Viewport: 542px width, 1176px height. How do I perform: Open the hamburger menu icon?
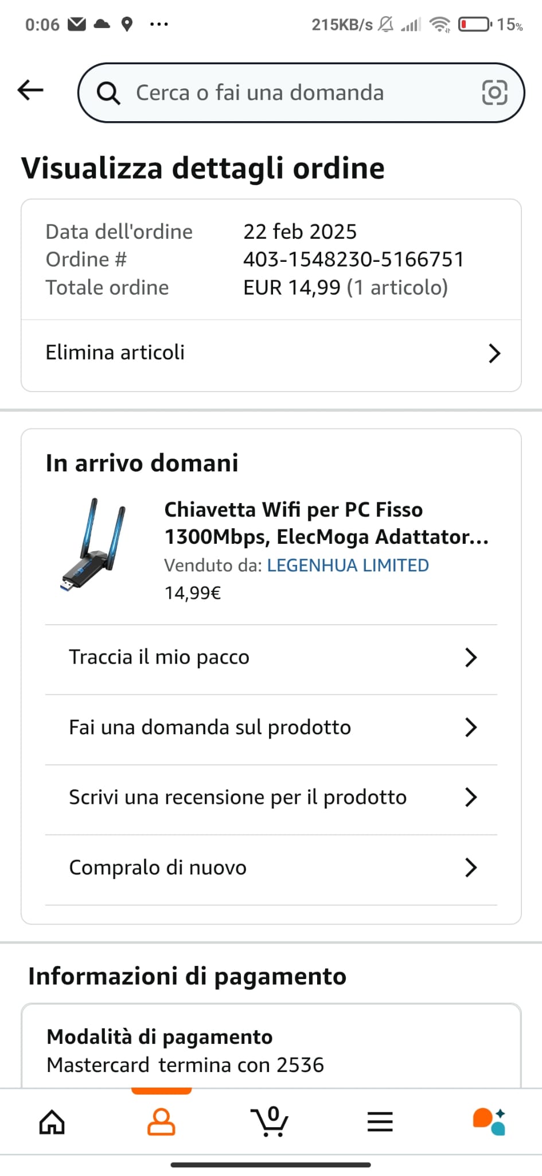pos(380,1121)
